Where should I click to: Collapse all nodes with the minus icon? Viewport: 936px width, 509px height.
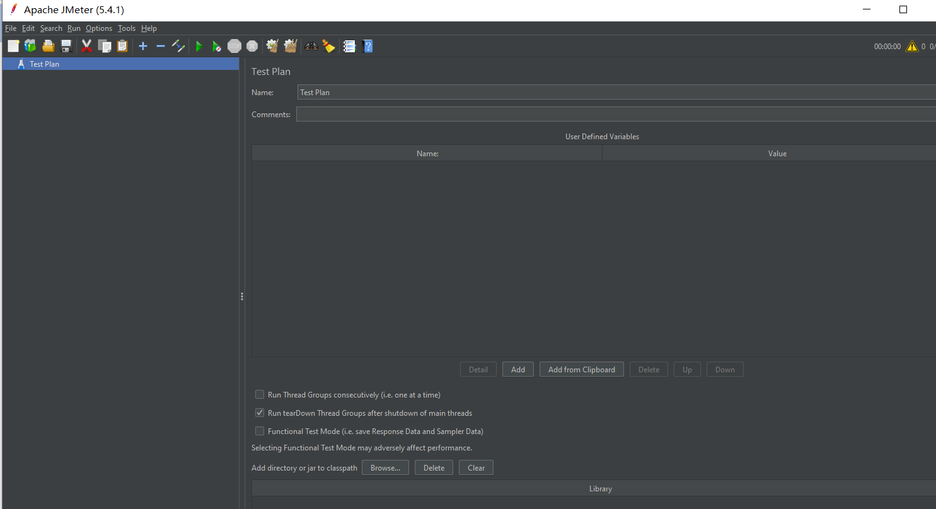point(160,46)
